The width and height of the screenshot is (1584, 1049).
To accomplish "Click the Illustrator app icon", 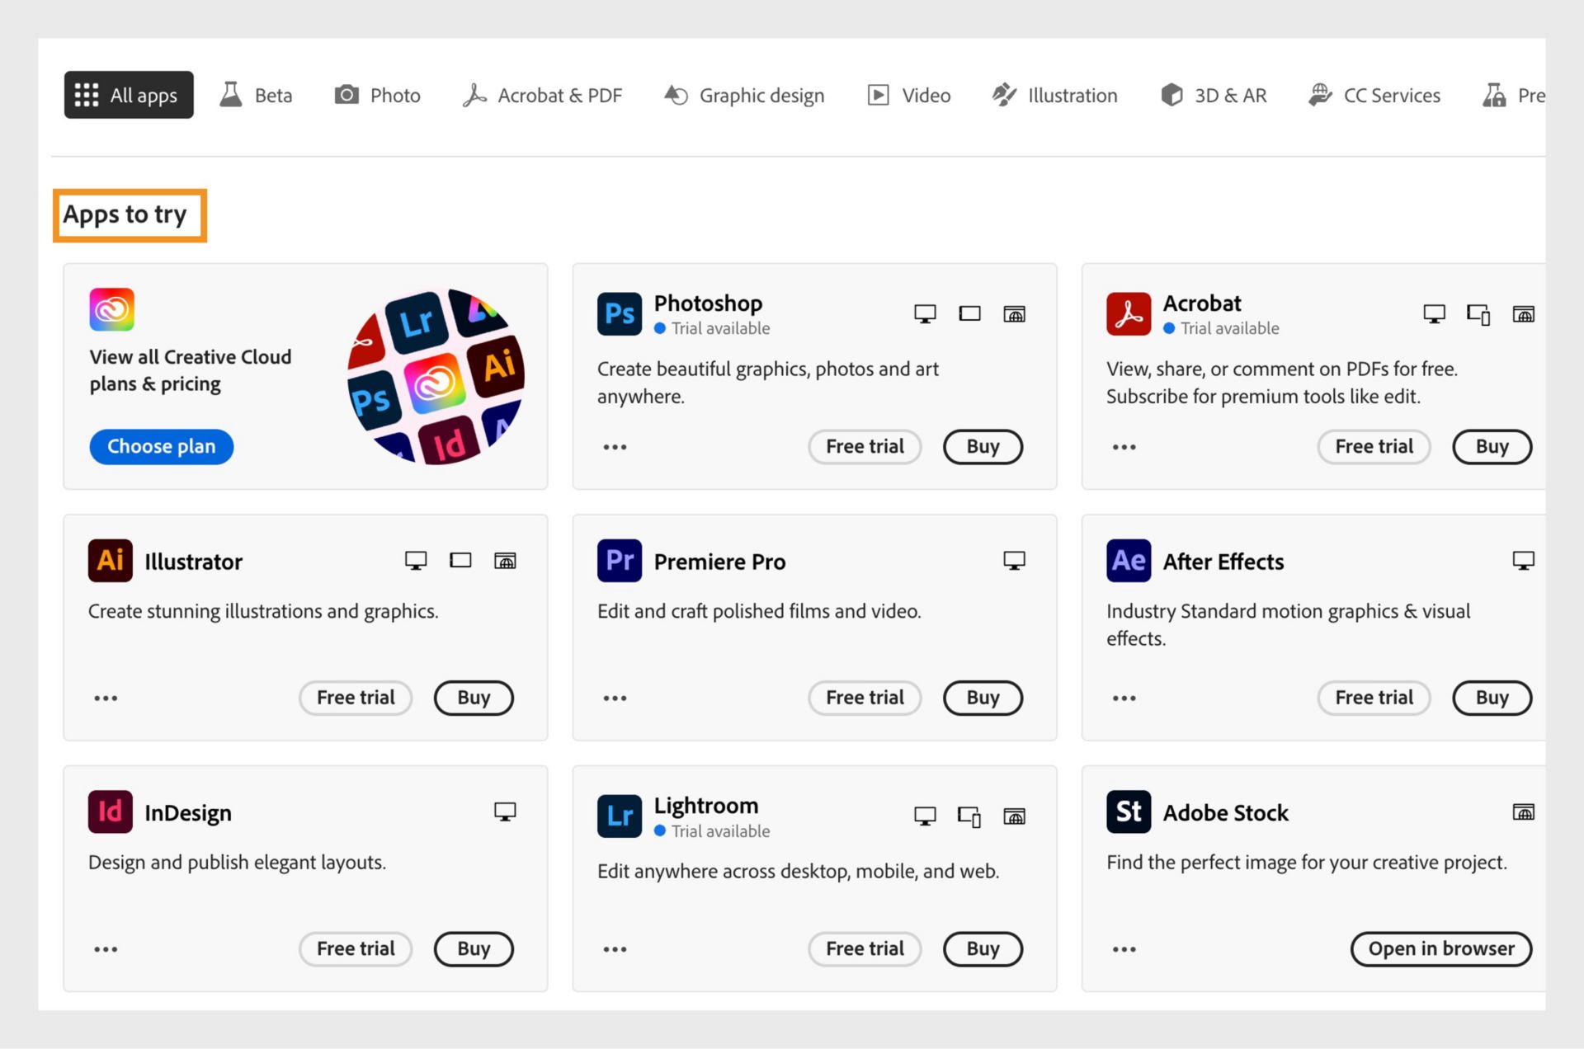I will 111,561.
